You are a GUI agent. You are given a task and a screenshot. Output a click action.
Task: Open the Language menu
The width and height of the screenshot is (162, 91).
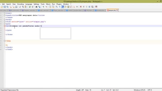coord(29,4)
